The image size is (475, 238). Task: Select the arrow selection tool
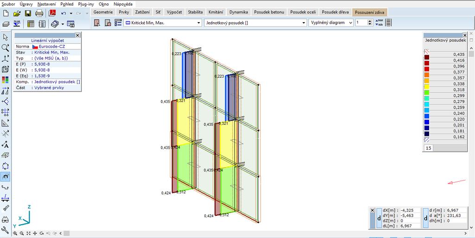[x=6, y=37]
